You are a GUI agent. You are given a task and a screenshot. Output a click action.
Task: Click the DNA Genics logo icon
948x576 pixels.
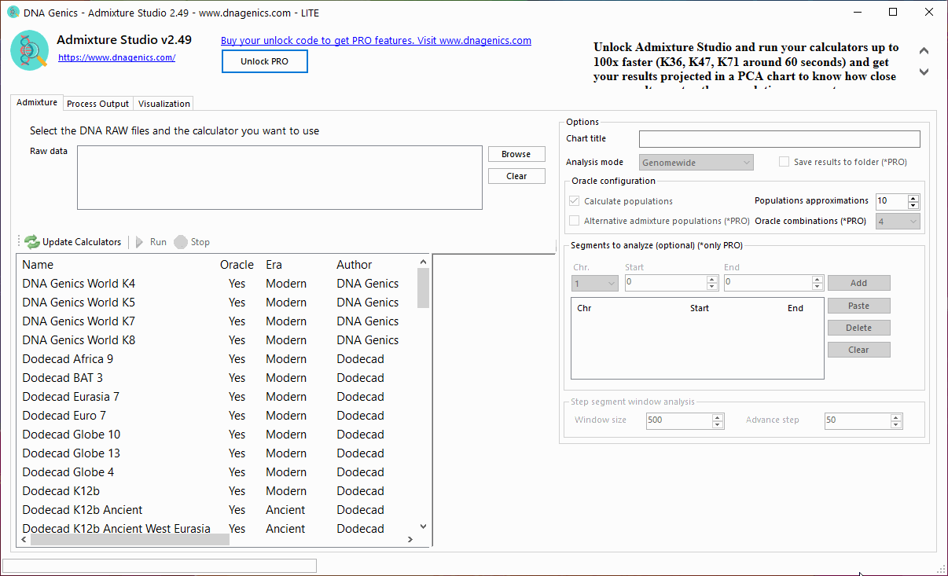[x=29, y=50]
